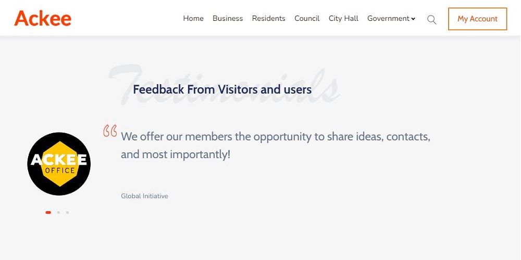
Task: Click the chevron arrow beside Government
Action: point(413,19)
